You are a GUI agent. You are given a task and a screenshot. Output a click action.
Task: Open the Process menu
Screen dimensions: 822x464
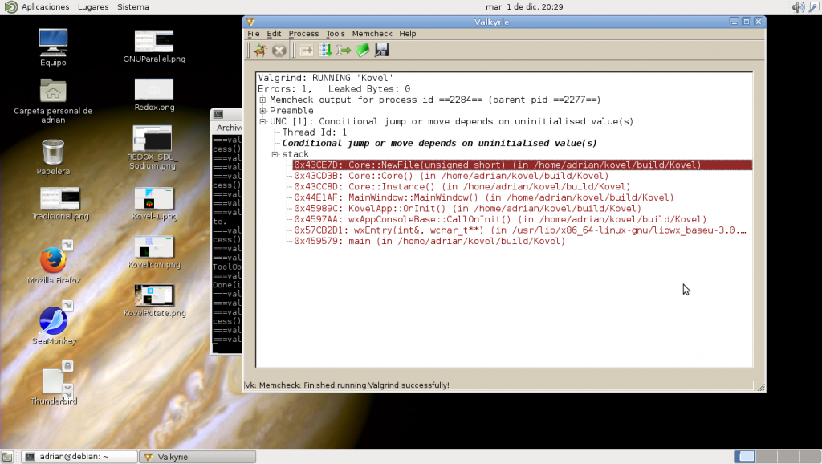pyautogui.click(x=303, y=34)
